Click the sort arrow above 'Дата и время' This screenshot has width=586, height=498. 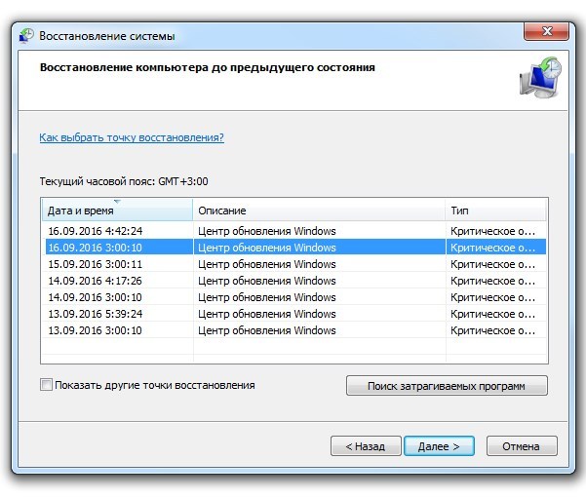pos(117,202)
